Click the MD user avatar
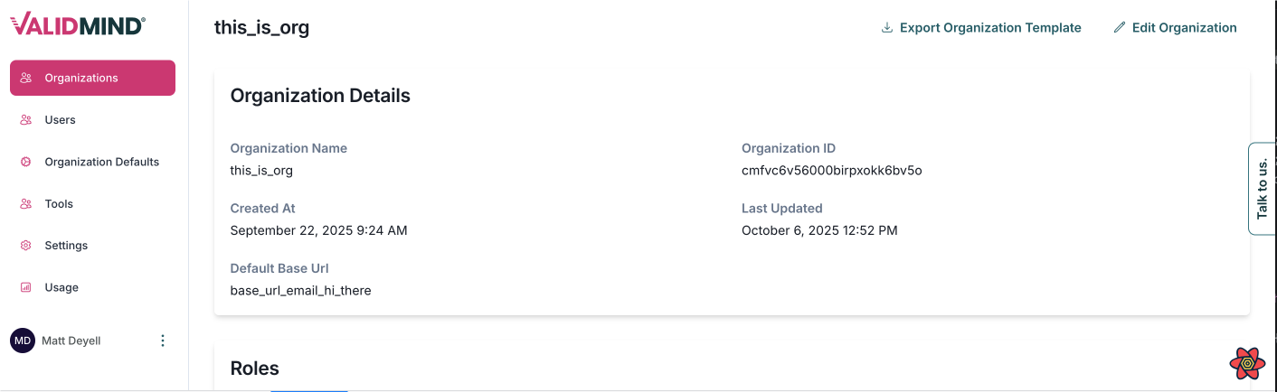The height and width of the screenshot is (392, 1277). point(23,341)
